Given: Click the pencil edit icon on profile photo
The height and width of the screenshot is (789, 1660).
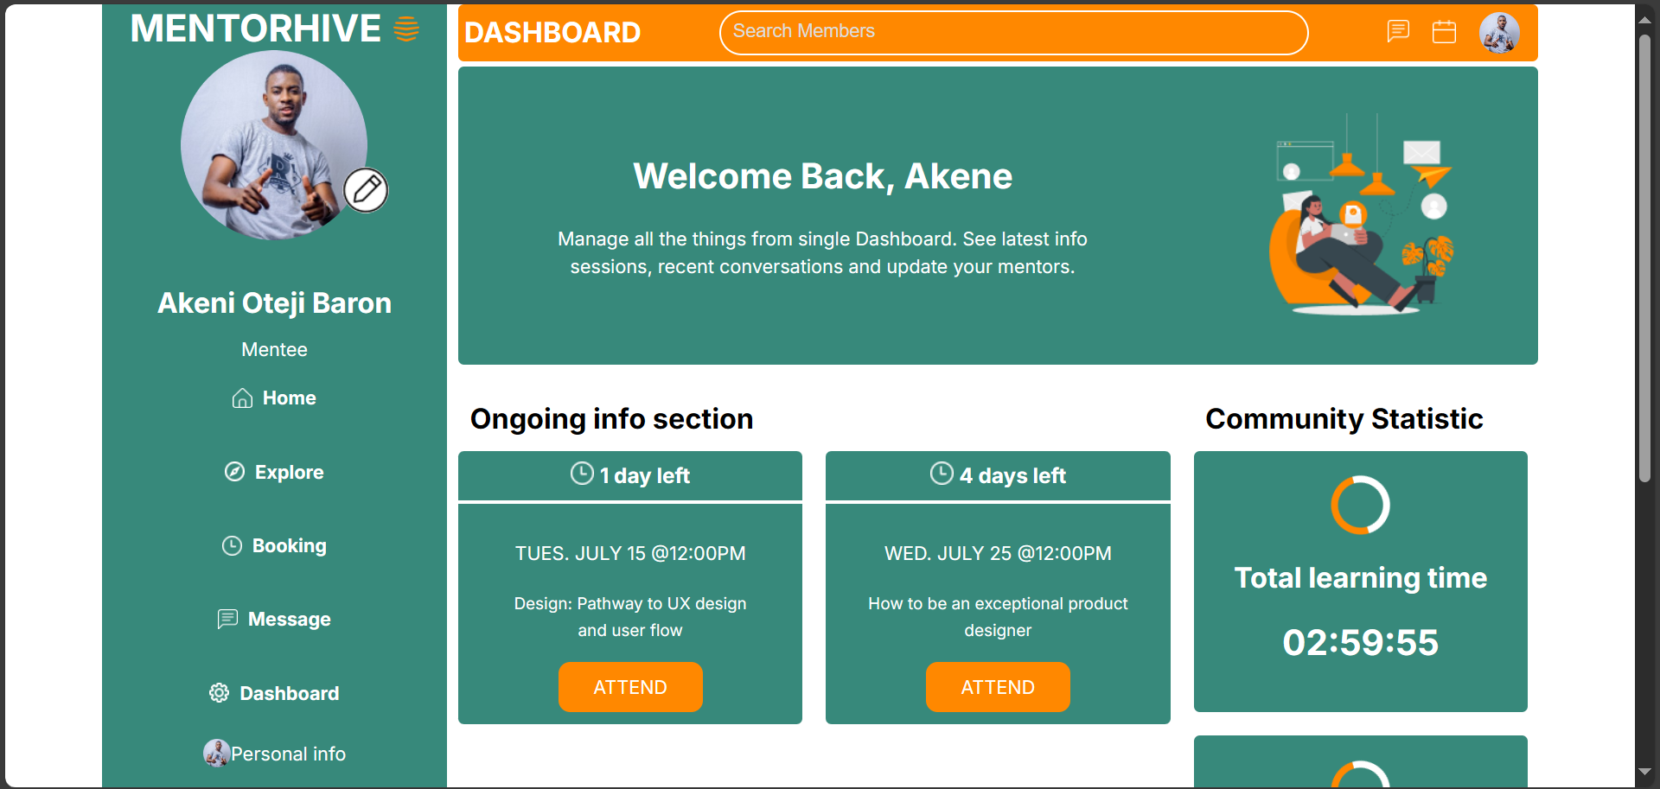Looking at the screenshot, I should tap(366, 190).
